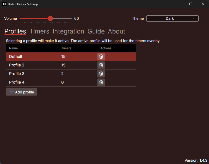The image size is (209, 164).
Task: Delete Profile 4 via trash icon
Action: tap(101, 82)
